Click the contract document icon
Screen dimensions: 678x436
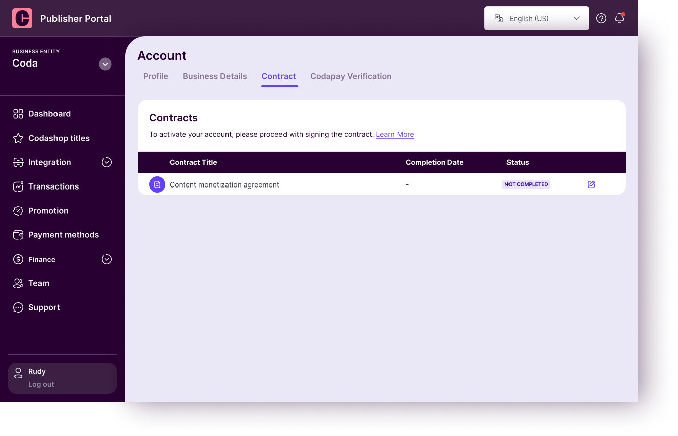point(157,184)
